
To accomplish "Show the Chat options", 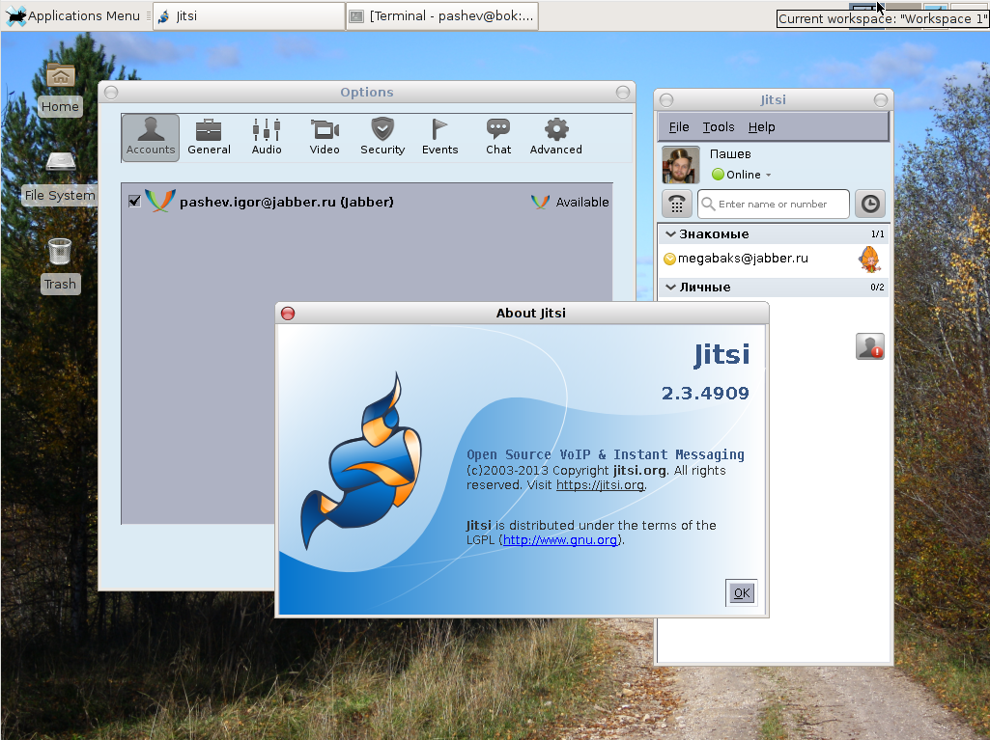I will click(x=498, y=138).
